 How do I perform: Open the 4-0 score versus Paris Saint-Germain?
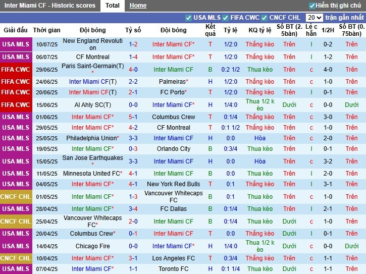[133, 69]
